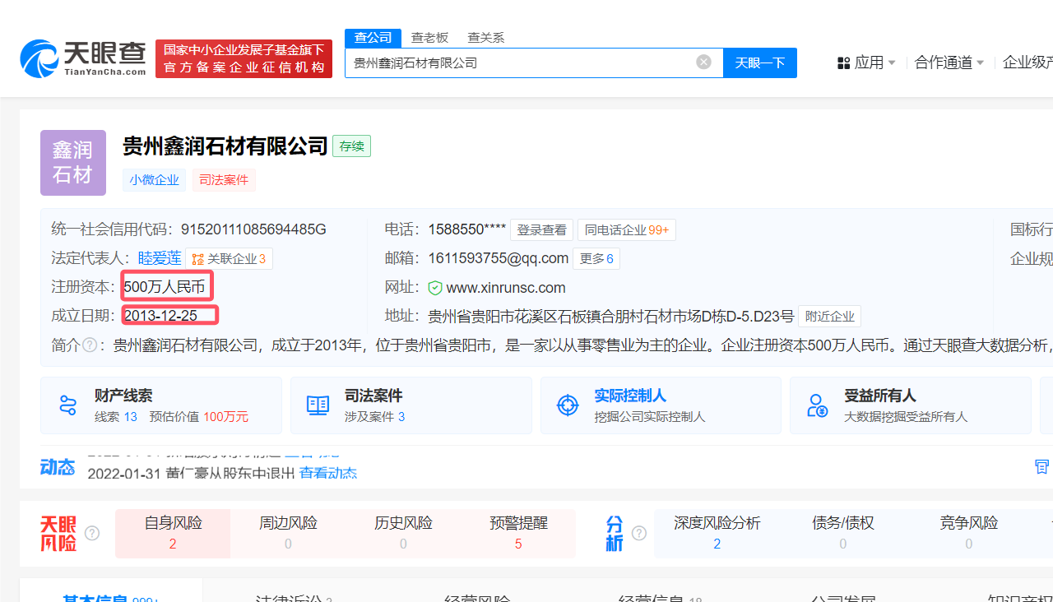Select the 自身风险 risk tab
Image resolution: width=1053 pixels, height=602 pixels.
(x=173, y=532)
